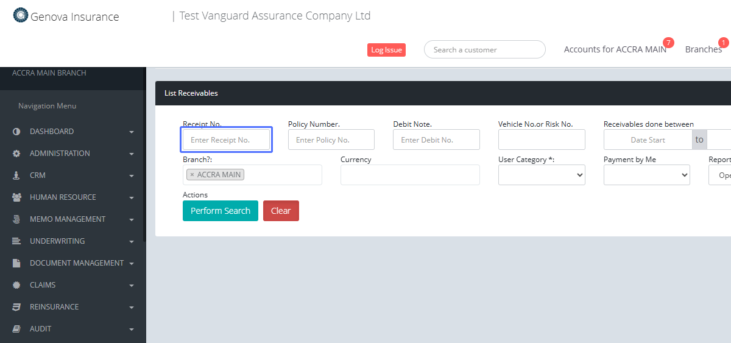Viewport: 731px width, 343px height.
Task: Click the CRM sidebar icon
Action: (x=16, y=175)
